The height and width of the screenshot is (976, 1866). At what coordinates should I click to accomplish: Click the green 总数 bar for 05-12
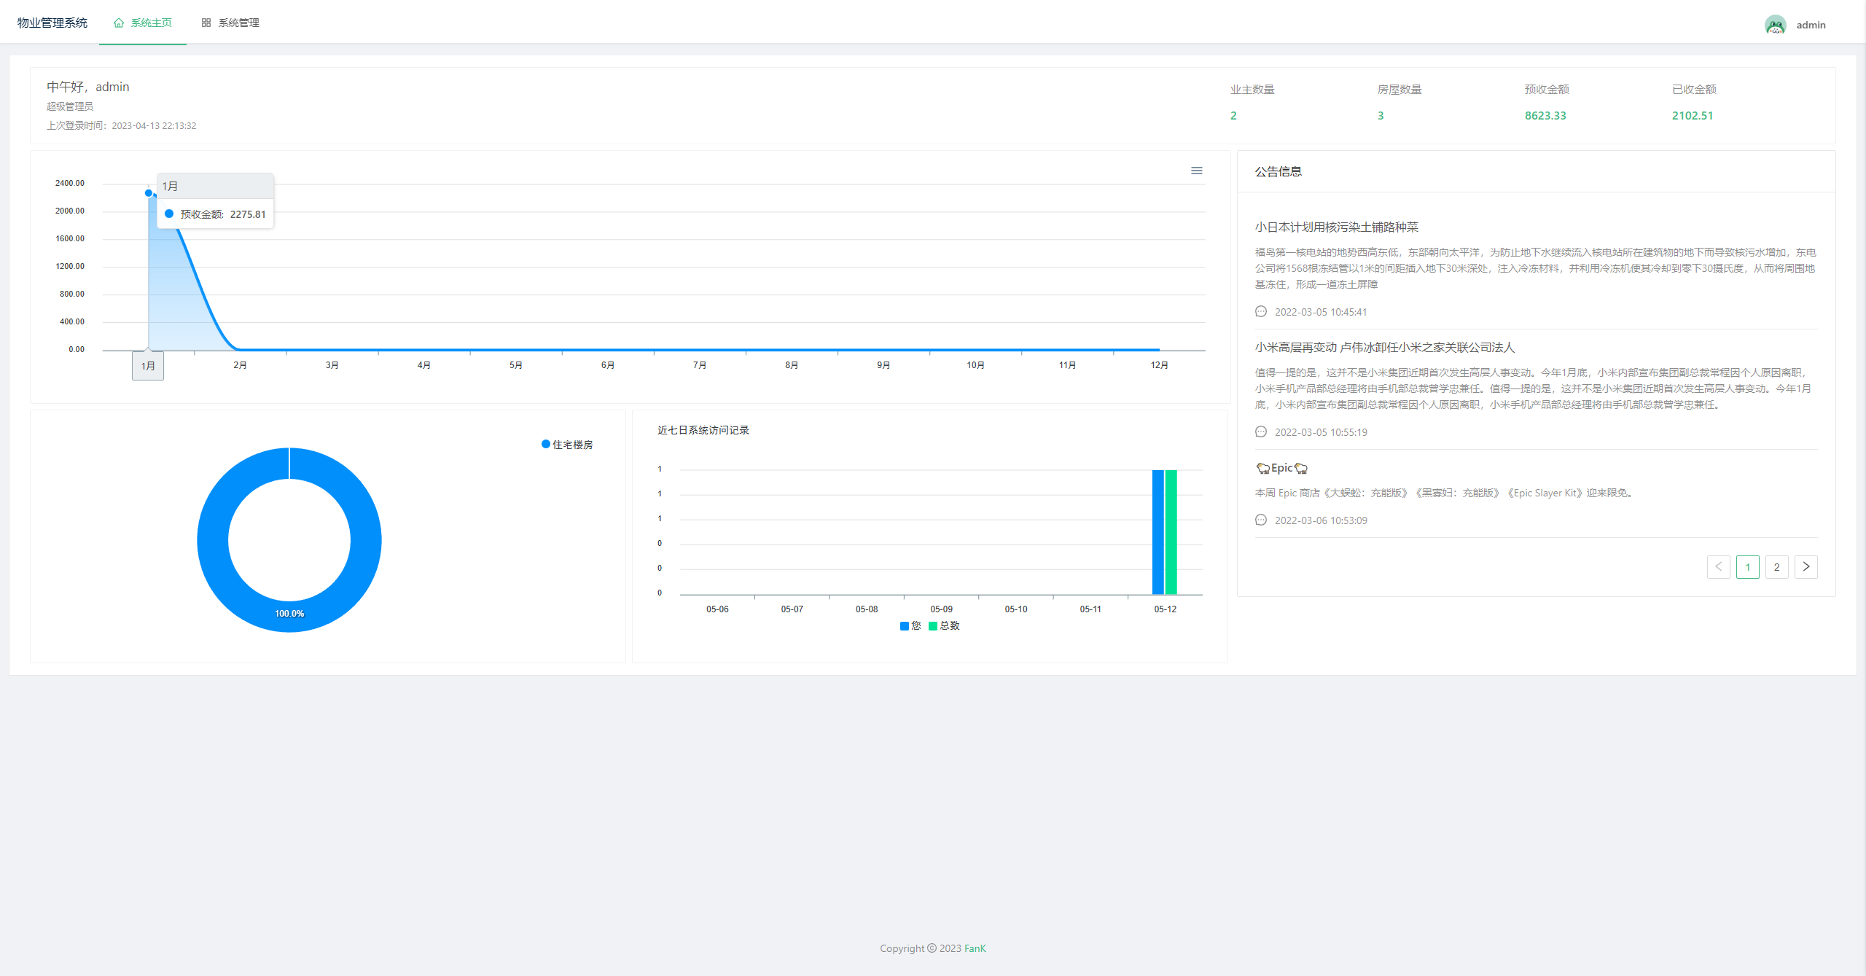[1171, 532]
